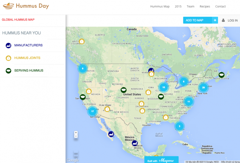Select the hummus joint marker in Oklahoma

point(141,104)
